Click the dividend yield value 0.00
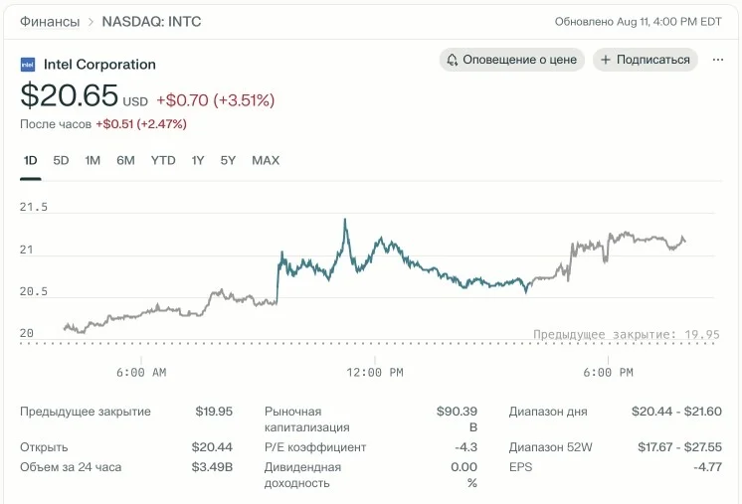 pyautogui.click(x=464, y=467)
